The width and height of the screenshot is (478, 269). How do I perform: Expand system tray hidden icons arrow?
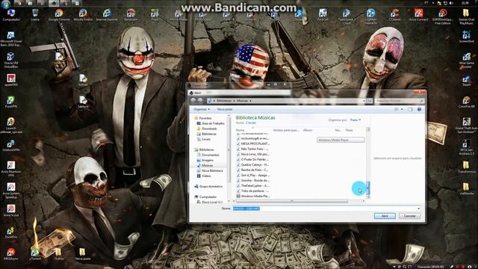click(x=433, y=3)
